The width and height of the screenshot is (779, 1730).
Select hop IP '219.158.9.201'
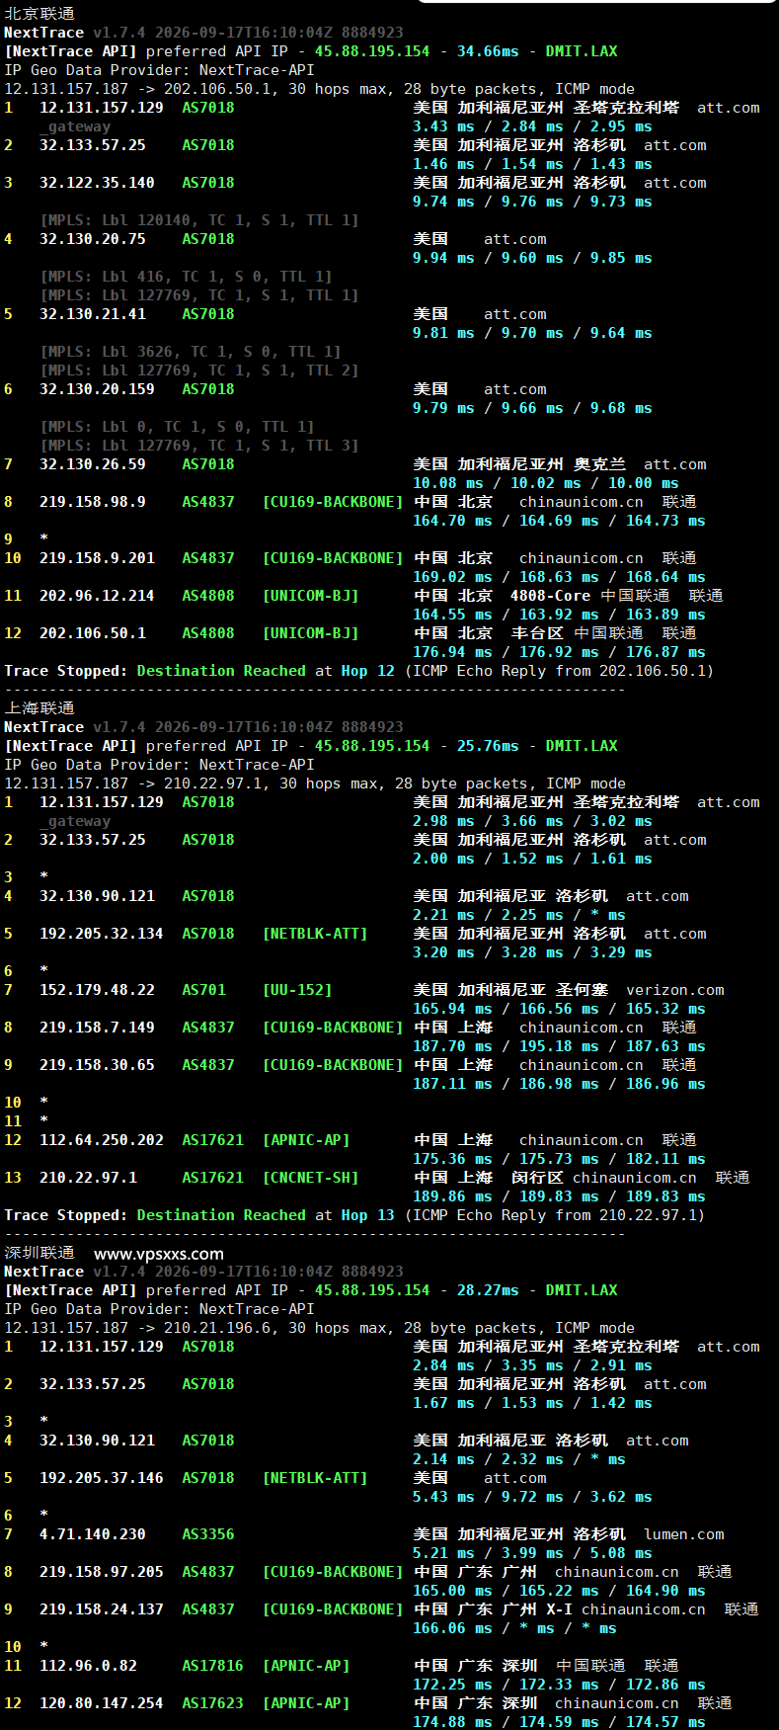tap(97, 558)
